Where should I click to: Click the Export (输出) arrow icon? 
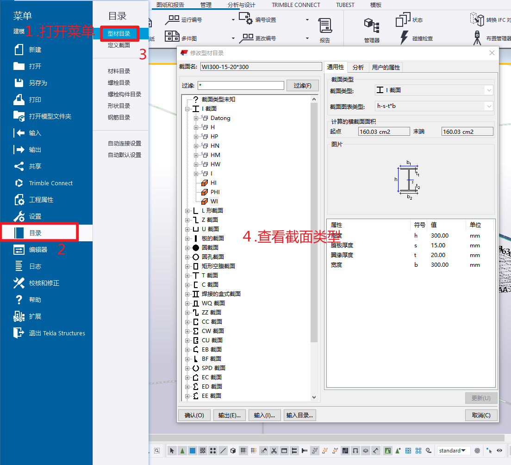click(x=19, y=149)
